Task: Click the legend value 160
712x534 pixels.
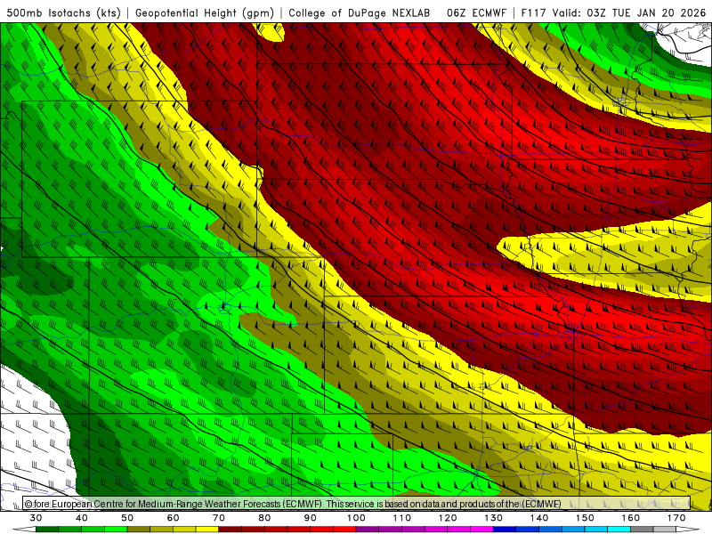Action: [631, 518]
